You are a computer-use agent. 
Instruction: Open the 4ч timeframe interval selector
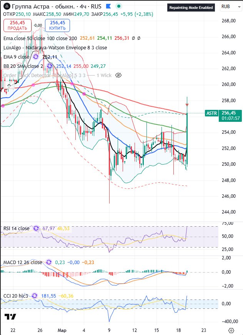pyautogui.click(x=83, y=7)
